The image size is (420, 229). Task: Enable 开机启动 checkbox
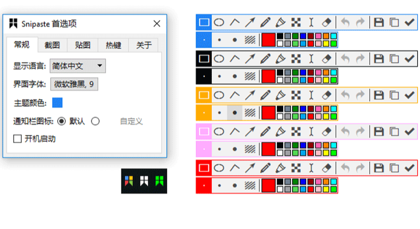coord(17,139)
